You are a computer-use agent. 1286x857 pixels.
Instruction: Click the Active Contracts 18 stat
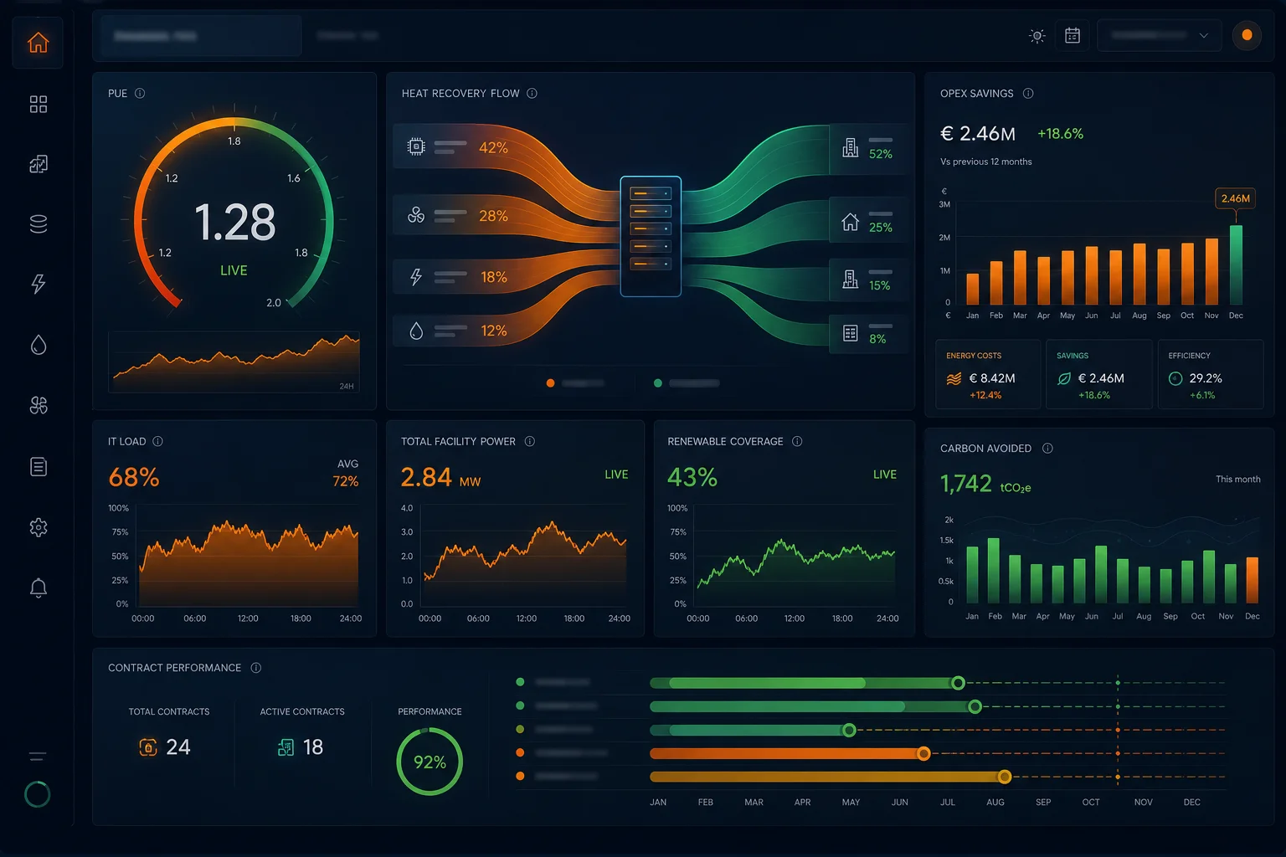(x=301, y=733)
